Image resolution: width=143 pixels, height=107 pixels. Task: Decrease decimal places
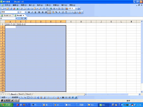(66, 12)
